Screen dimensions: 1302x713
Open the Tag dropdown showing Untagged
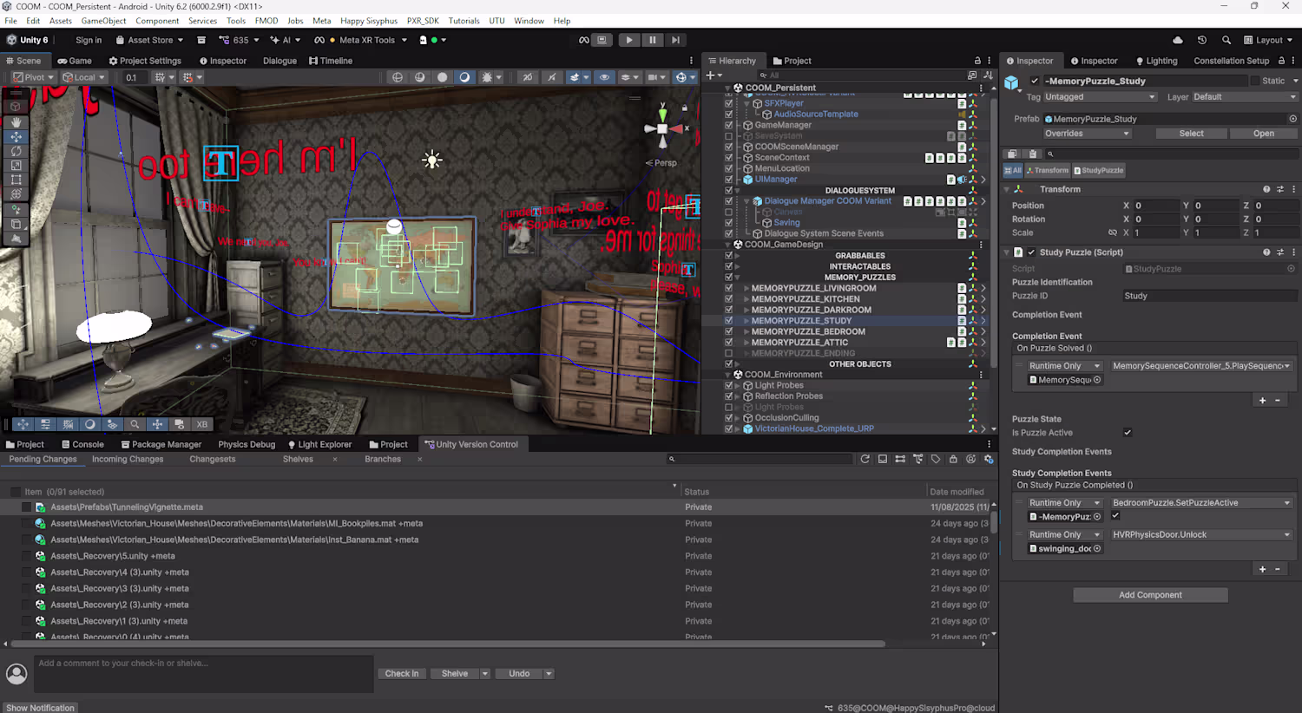tap(1100, 97)
